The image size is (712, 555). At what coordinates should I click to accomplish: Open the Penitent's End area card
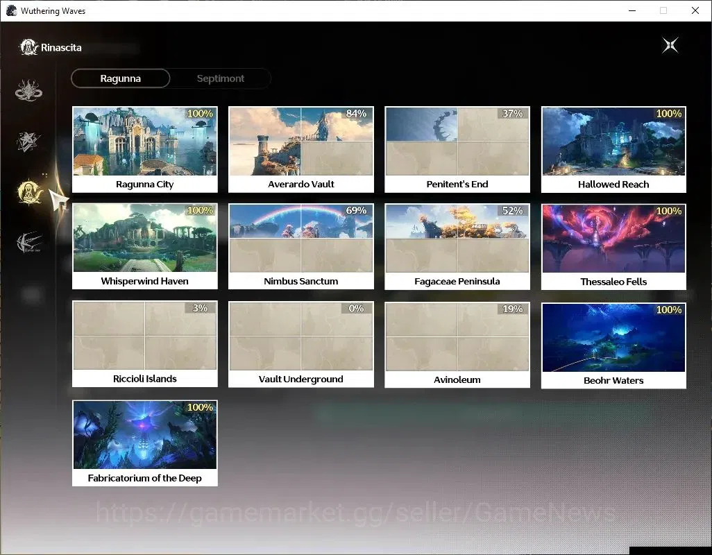[x=457, y=149]
